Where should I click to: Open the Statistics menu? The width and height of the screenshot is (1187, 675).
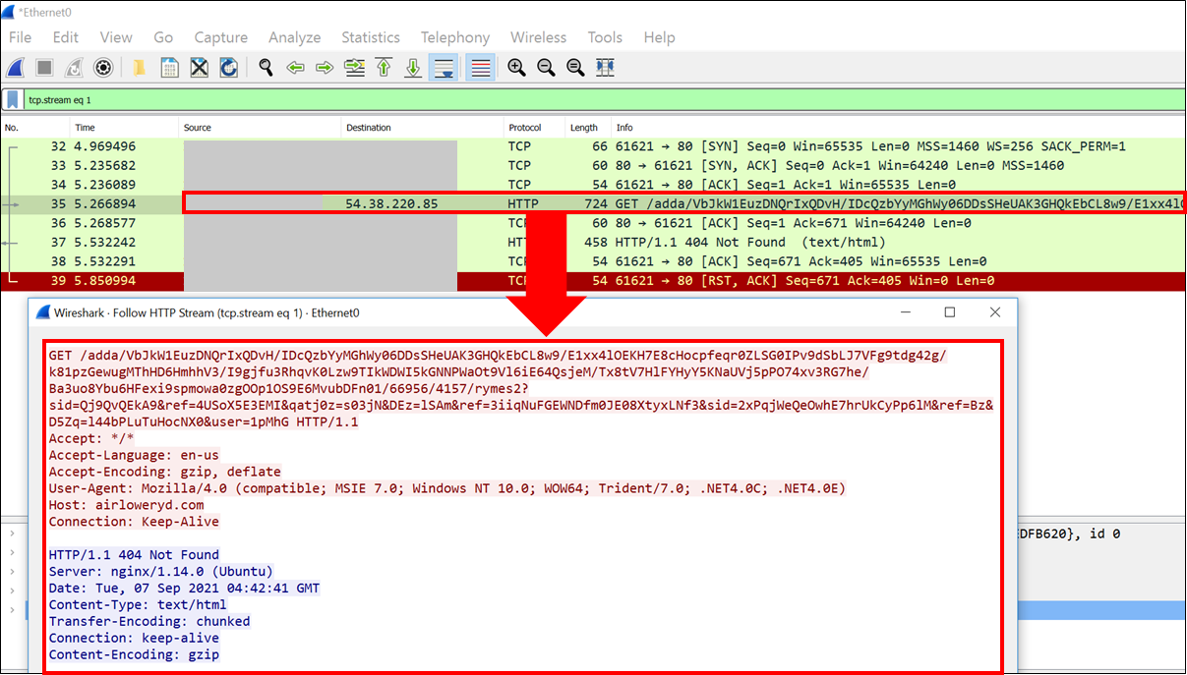click(370, 37)
